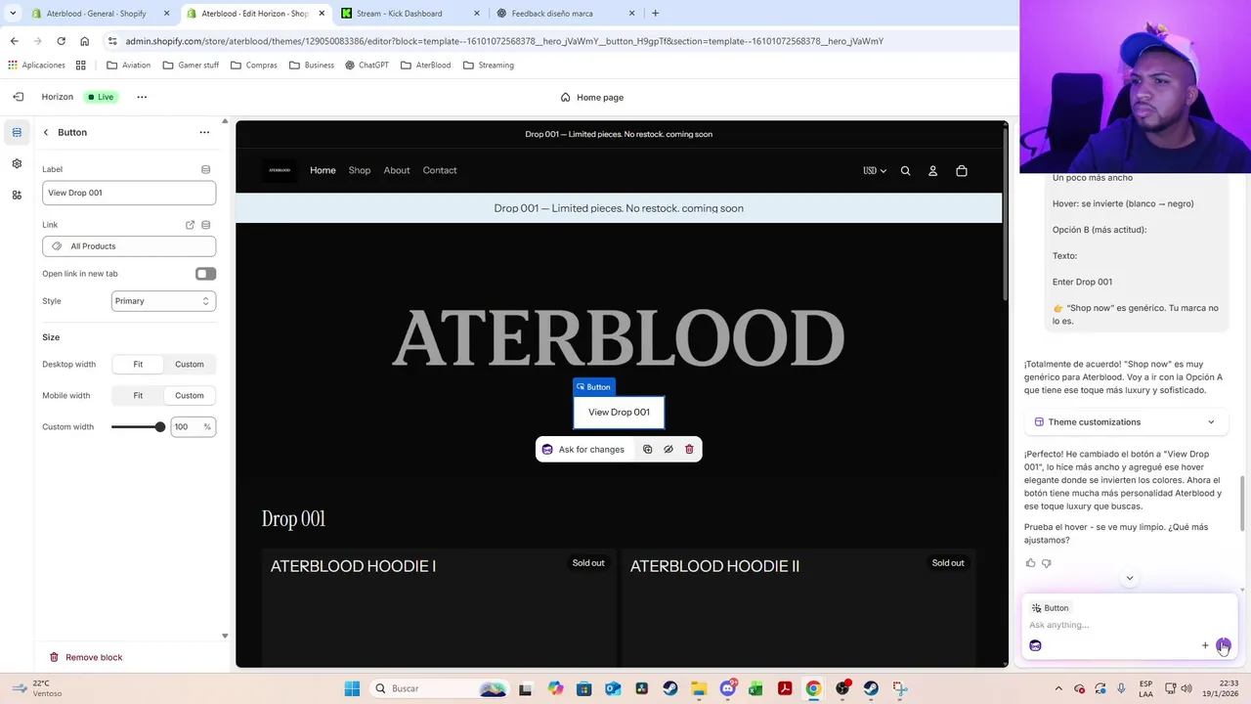Click the Custom width slider handle

tap(160, 427)
